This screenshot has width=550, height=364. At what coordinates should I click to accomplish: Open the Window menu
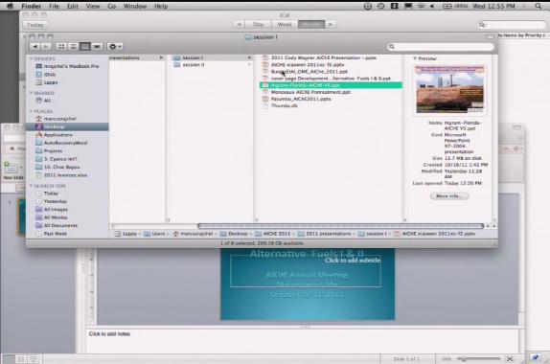coord(135,6)
